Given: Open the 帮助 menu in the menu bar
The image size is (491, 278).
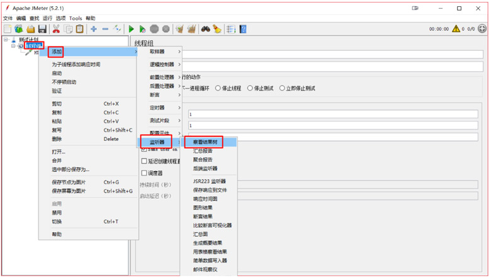Looking at the screenshot, I should click(91, 18).
